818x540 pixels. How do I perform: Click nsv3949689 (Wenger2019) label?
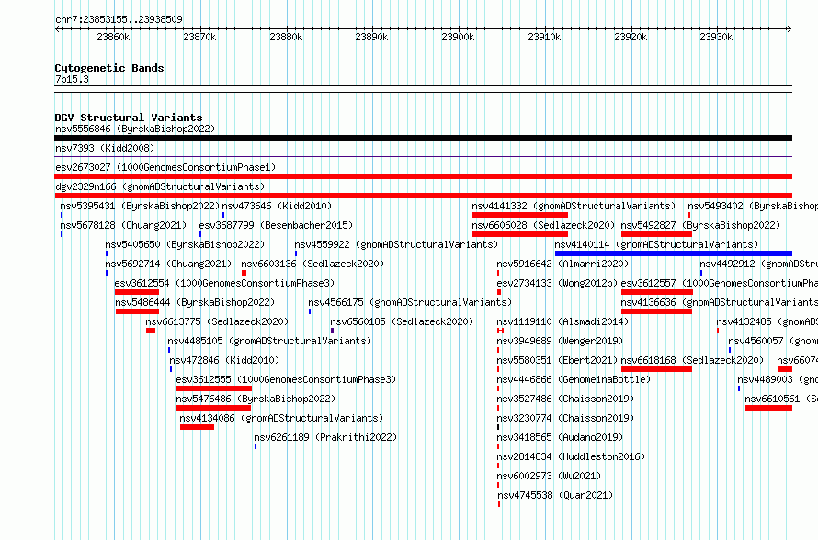[560, 341]
